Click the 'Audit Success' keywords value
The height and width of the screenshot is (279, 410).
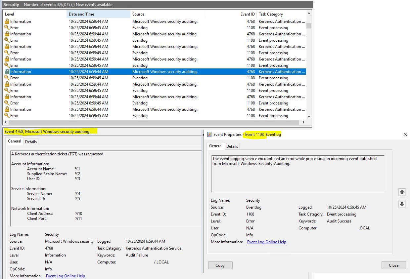click(339, 221)
